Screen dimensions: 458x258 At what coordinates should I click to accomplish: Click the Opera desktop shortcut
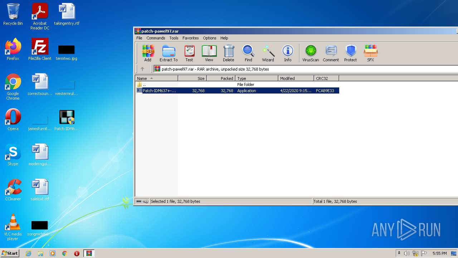click(x=13, y=120)
